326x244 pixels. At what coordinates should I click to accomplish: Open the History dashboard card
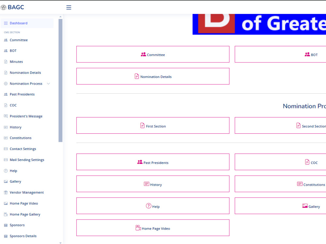[x=153, y=184]
